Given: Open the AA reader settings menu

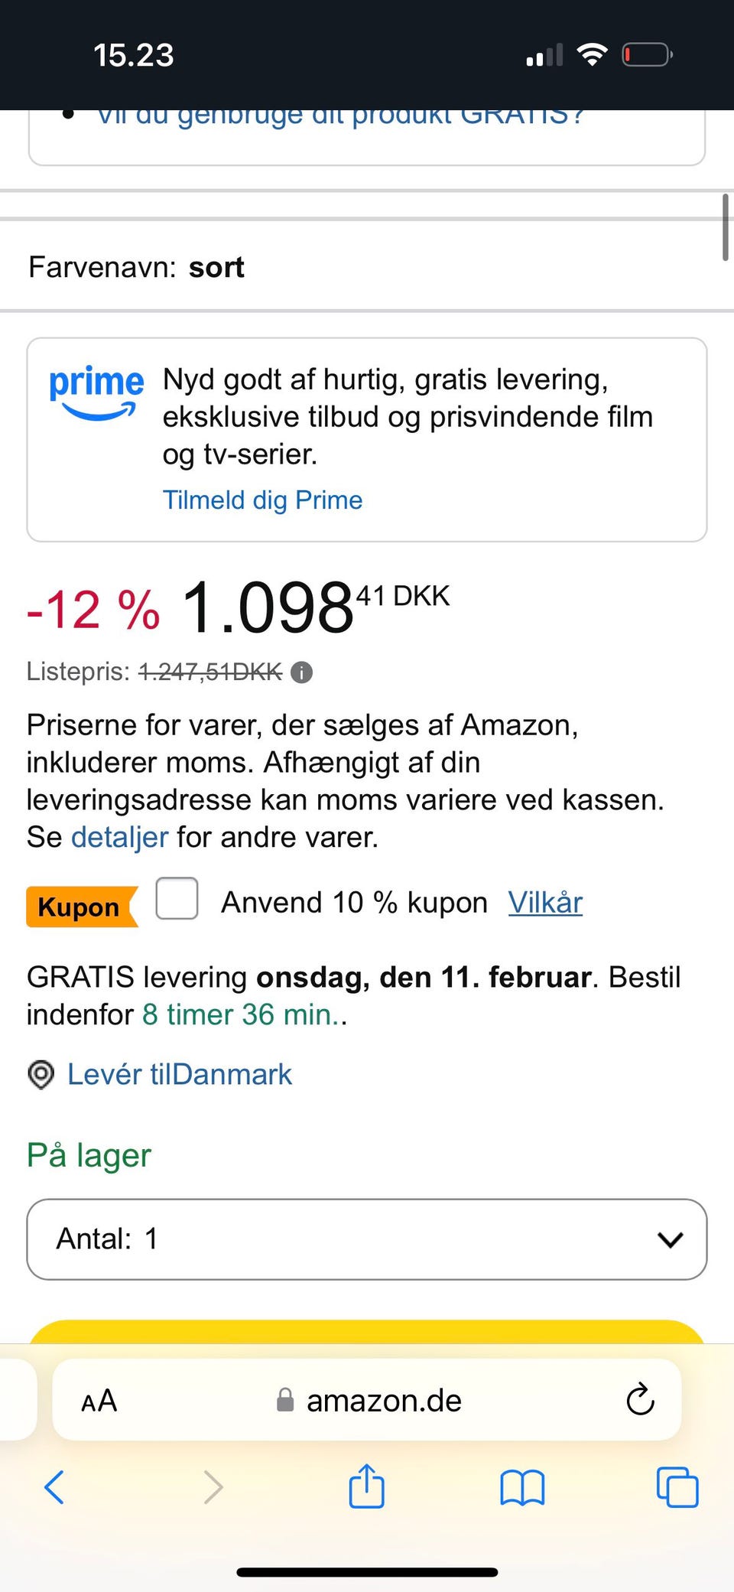Looking at the screenshot, I should pyautogui.click(x=99, y=1401).
